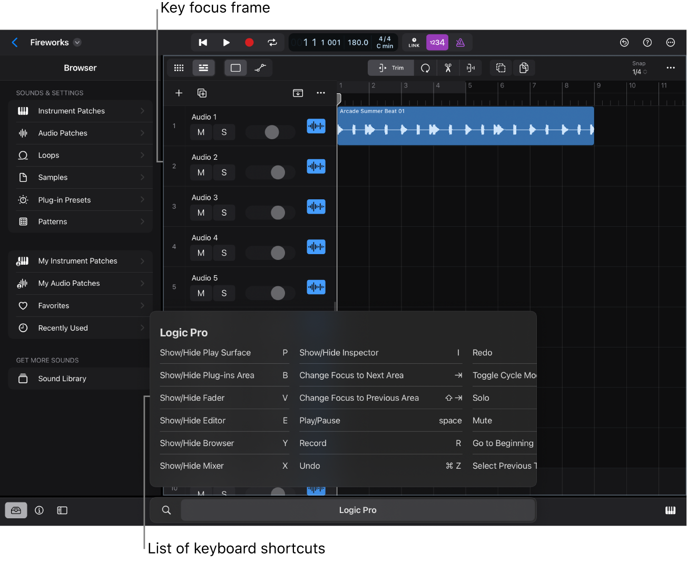Click the duplicate track icon
The width and height of the screenshot is (687, 561).
[x=202, y=93]
